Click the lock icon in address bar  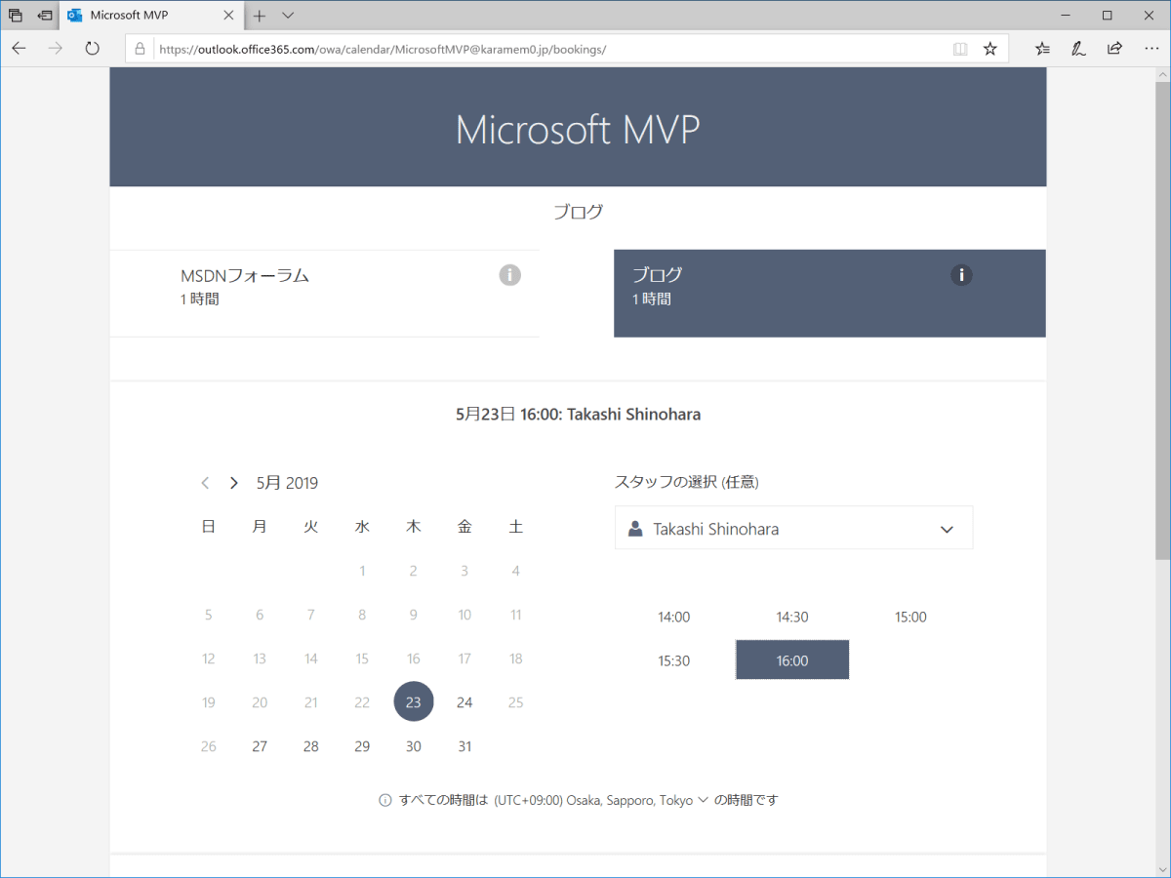140,48
